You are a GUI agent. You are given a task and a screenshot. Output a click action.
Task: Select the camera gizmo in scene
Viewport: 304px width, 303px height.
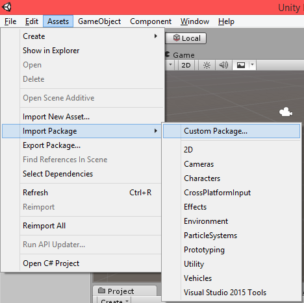[286, 112]
